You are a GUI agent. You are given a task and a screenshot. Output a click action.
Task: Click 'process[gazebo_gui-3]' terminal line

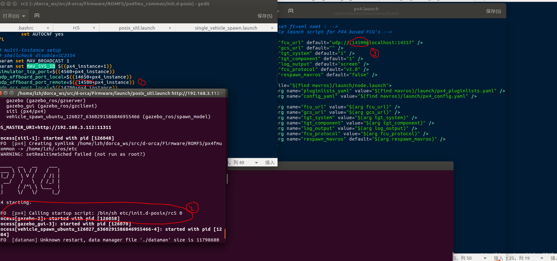[66, 224]
